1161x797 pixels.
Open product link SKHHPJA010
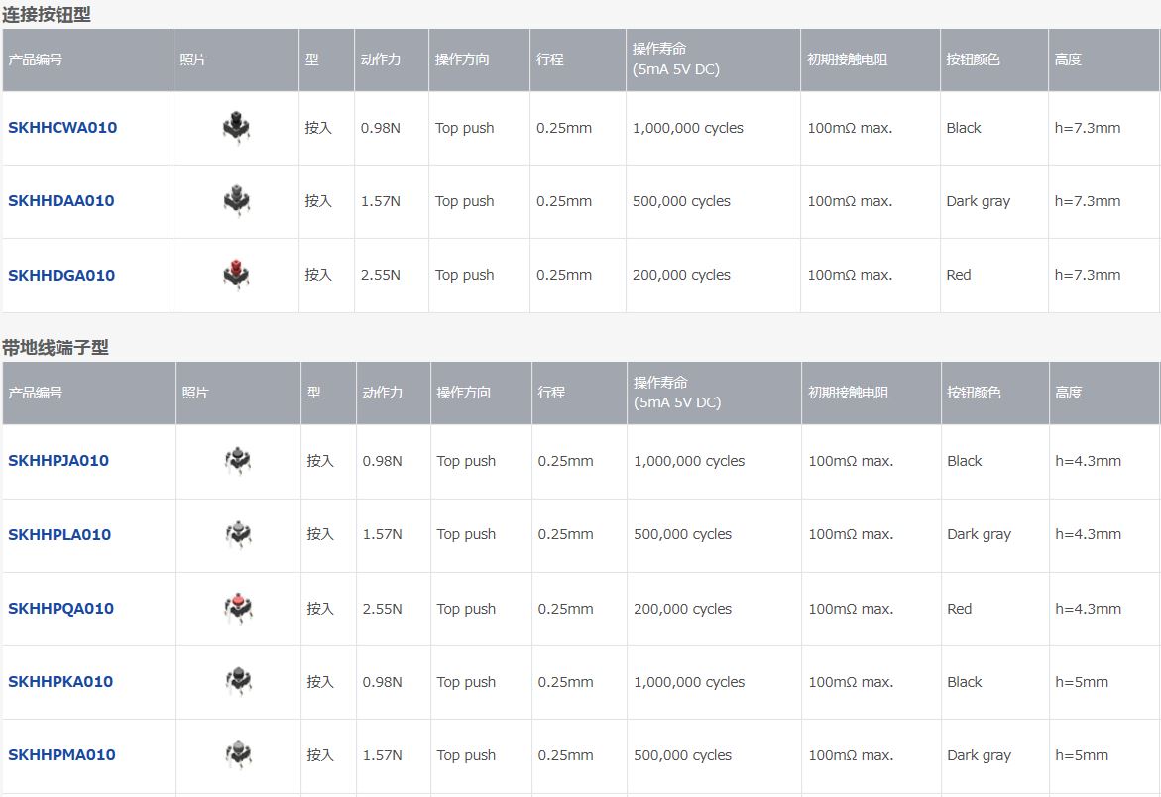pyautogui.click(x=58, y=460)
